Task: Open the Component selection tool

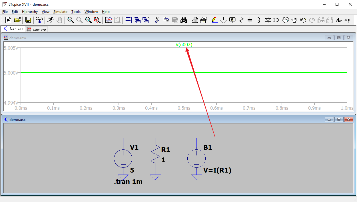Action: [276, 20]
